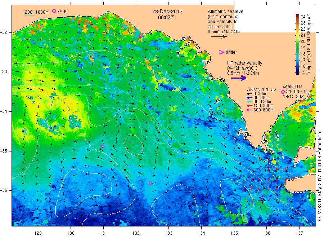Click the magenta drifter chevron legend symbol
The height and width of the screenshot is (238, 324).
(x=221, y=52)
